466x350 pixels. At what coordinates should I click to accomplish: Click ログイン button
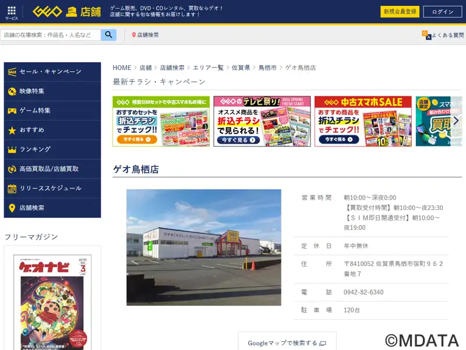click(x=443, y=12)
